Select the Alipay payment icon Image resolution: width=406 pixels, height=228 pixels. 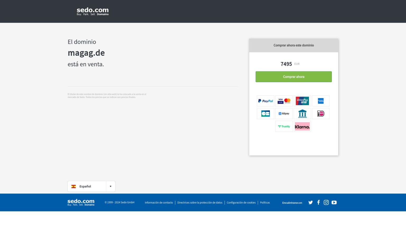(284, 113)
